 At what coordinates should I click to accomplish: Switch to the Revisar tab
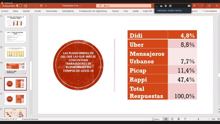click(115, 11)
